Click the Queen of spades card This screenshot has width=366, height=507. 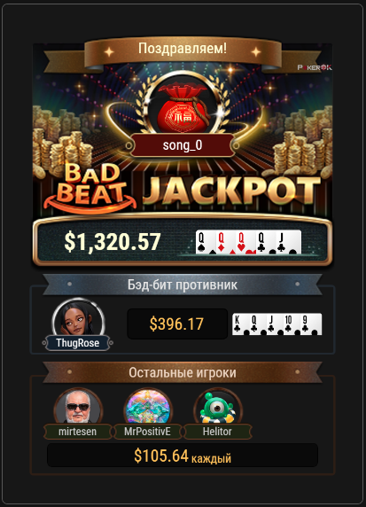point(205,242)
